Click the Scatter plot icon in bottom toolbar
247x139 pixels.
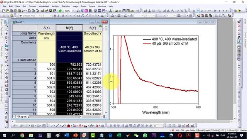58,126
